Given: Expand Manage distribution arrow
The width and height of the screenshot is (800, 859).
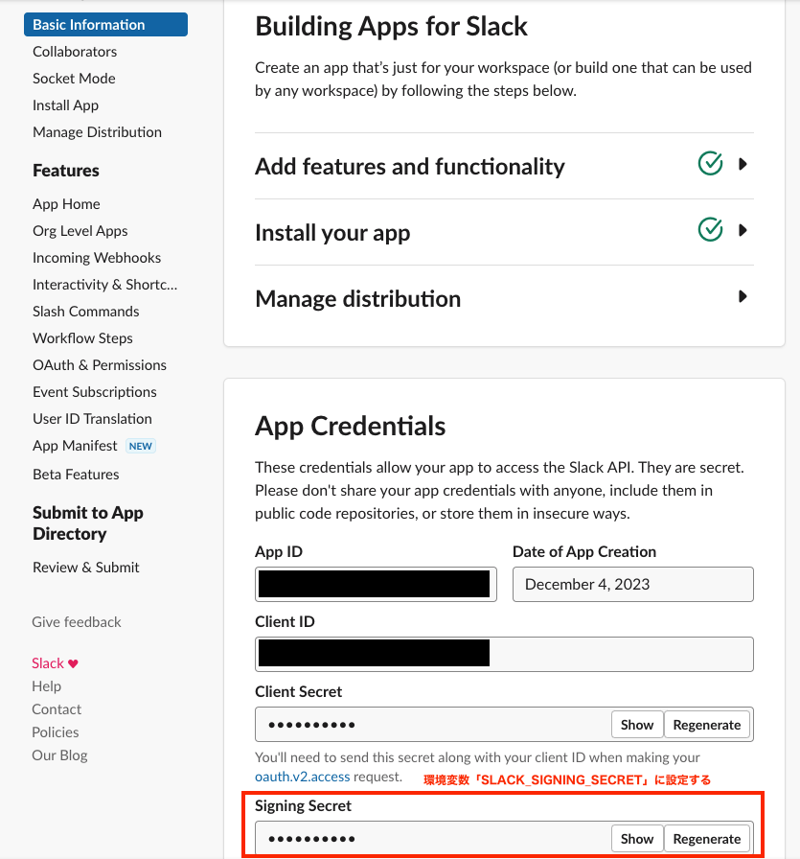Looking at the screenshot, I should click(743, 296).
